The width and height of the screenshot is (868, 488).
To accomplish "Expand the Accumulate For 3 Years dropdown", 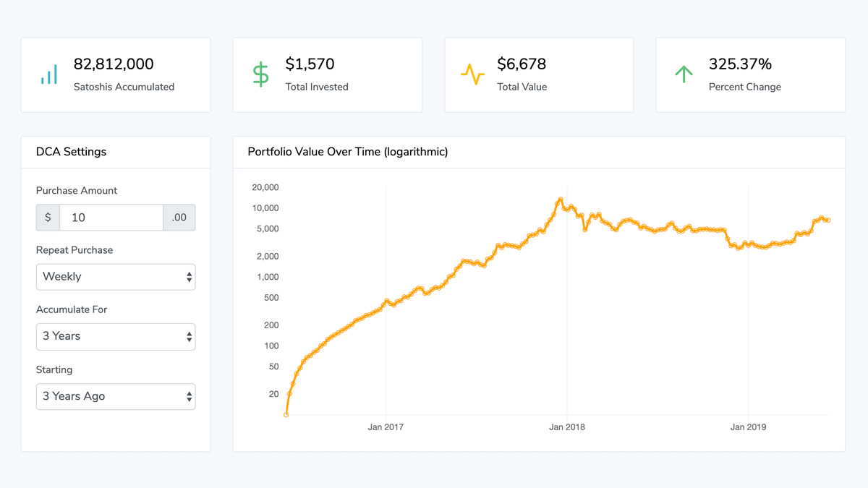I will tap(116, 336).
